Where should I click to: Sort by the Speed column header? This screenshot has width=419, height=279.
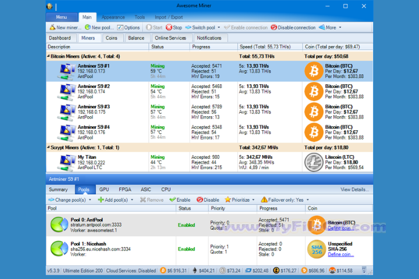coord(270,46)
